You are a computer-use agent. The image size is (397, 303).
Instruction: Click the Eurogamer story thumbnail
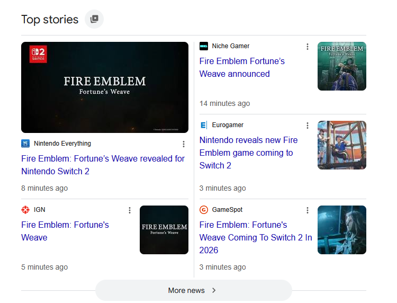click(x=342, y=145)
